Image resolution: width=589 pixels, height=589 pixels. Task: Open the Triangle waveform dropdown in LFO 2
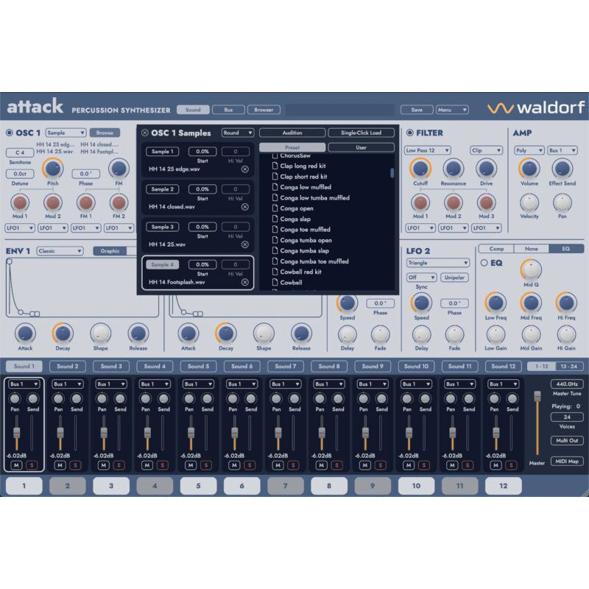439,263
